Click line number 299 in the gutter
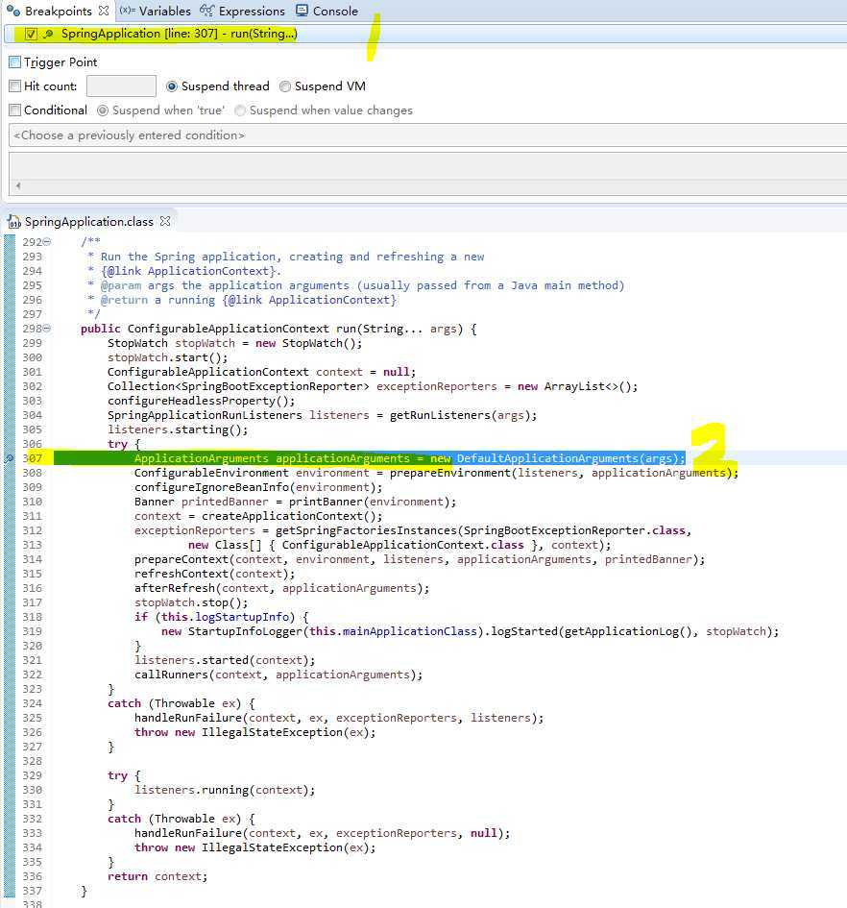The height and width of the screenshot is (908, 847). 32,343
